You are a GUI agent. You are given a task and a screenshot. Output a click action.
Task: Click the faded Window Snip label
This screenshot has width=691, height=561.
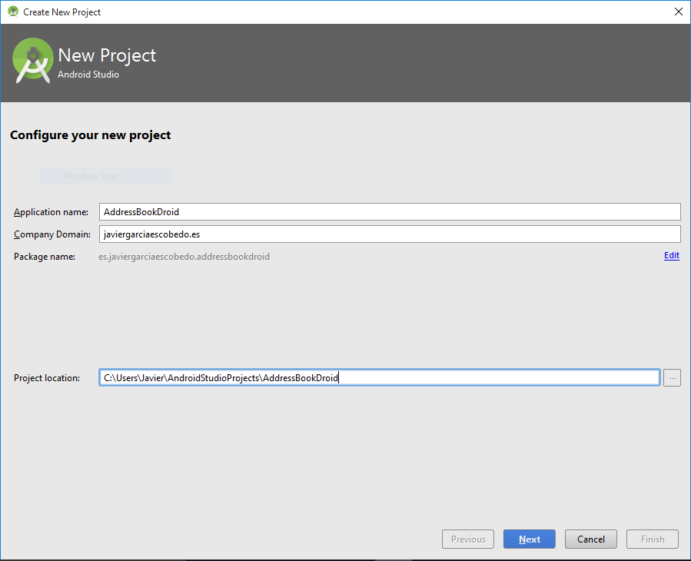point(91,176)
